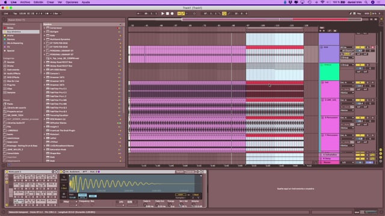Toggle the 7 Percussion track activator
The image size is (385, 216).
pyautogui.click(x=360, y=135)
